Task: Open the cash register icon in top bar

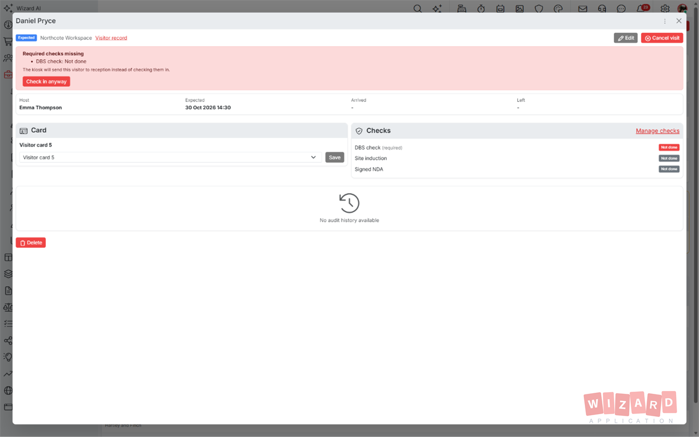Action: tap(461, 9)
